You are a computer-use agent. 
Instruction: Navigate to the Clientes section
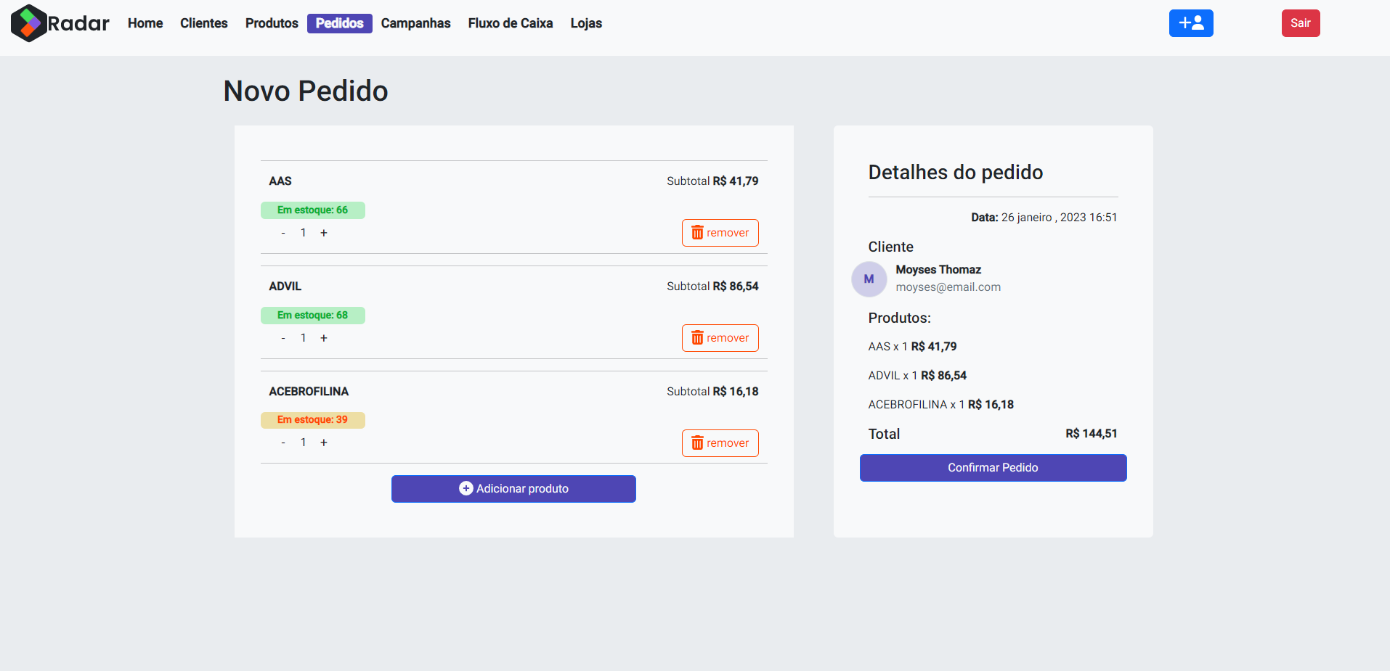[203, 23]
